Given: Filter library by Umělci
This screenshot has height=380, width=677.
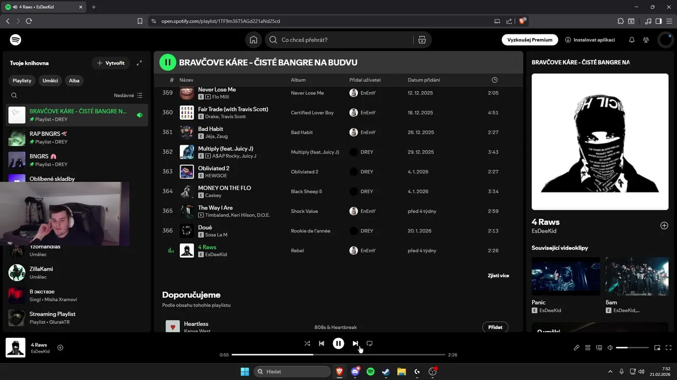Looking at the screenshot, I should [x=50, y=81].
